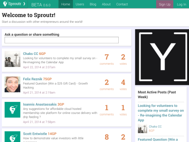Open the Blog menu item
Screen dimensions: 189x142
(93, 4)
